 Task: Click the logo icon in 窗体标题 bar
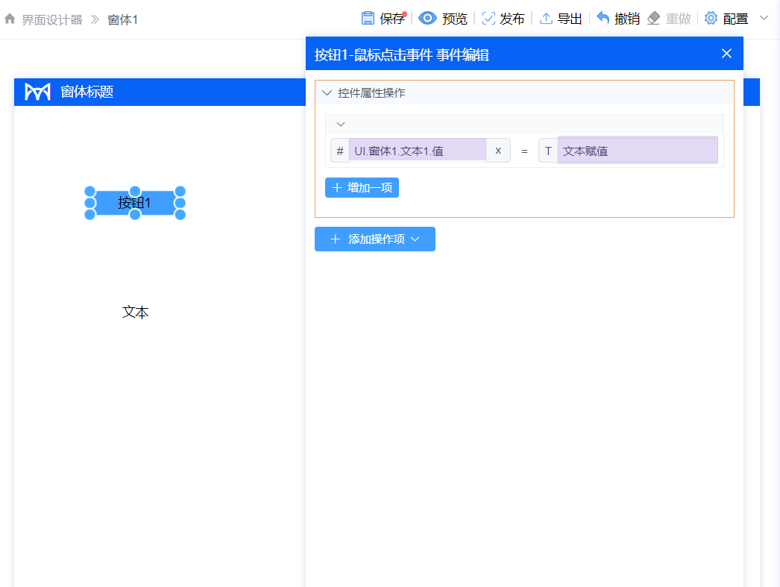point(37,92)
